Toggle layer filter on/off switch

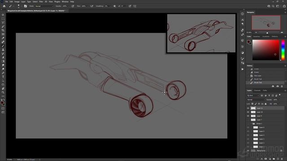[x=280, y=95]
